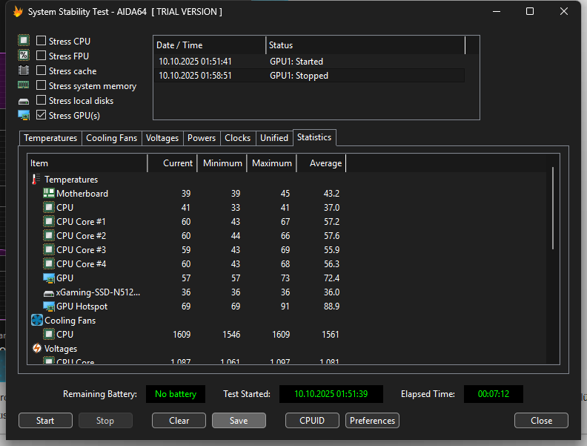Click the Elapsed Time value 00:07:12

coord(494,394)
